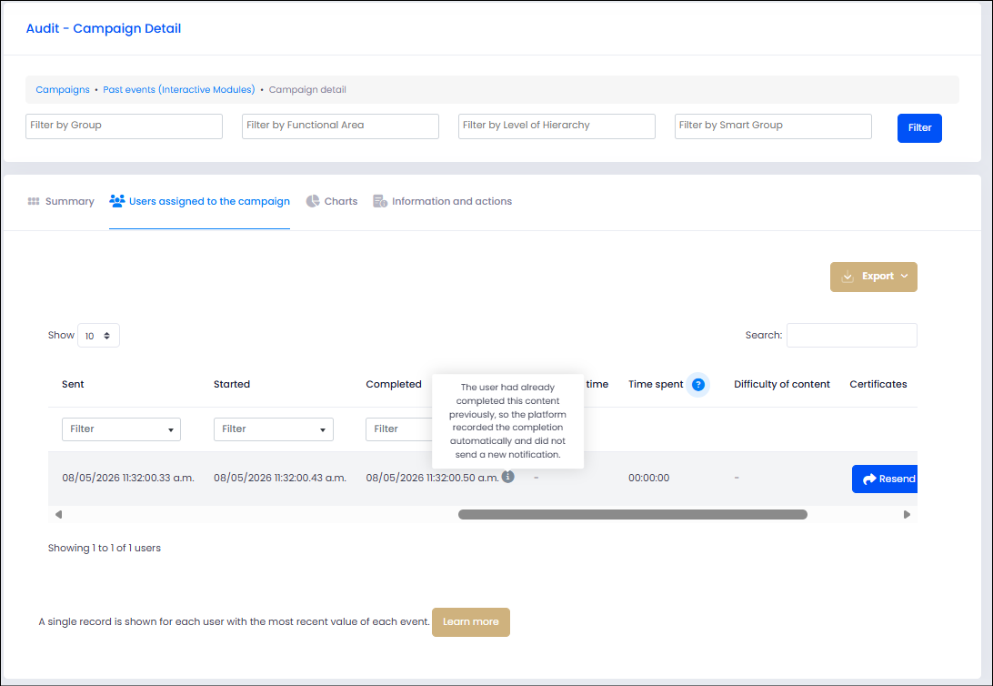Click the scroll right arrow of table
993x686 pixels.
pos(907,514)
